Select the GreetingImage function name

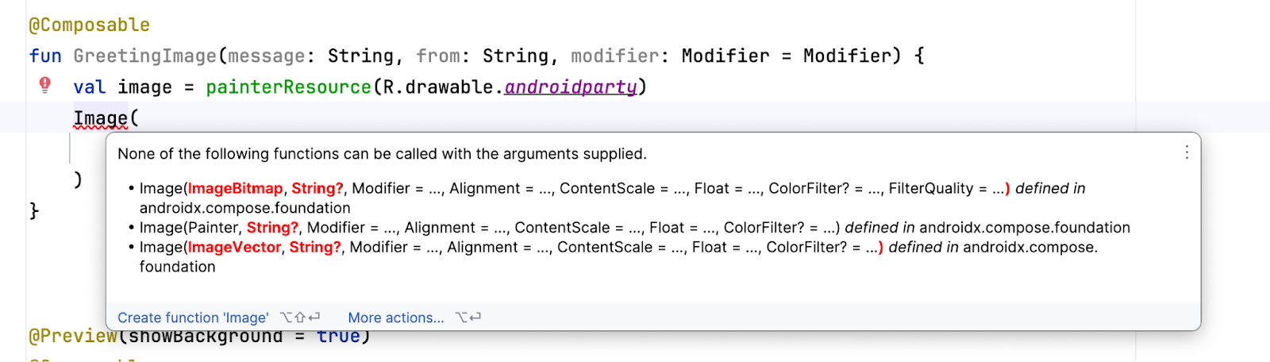click(144, 56)
